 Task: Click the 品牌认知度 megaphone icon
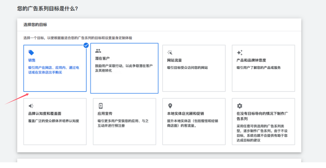pos(31,106)
